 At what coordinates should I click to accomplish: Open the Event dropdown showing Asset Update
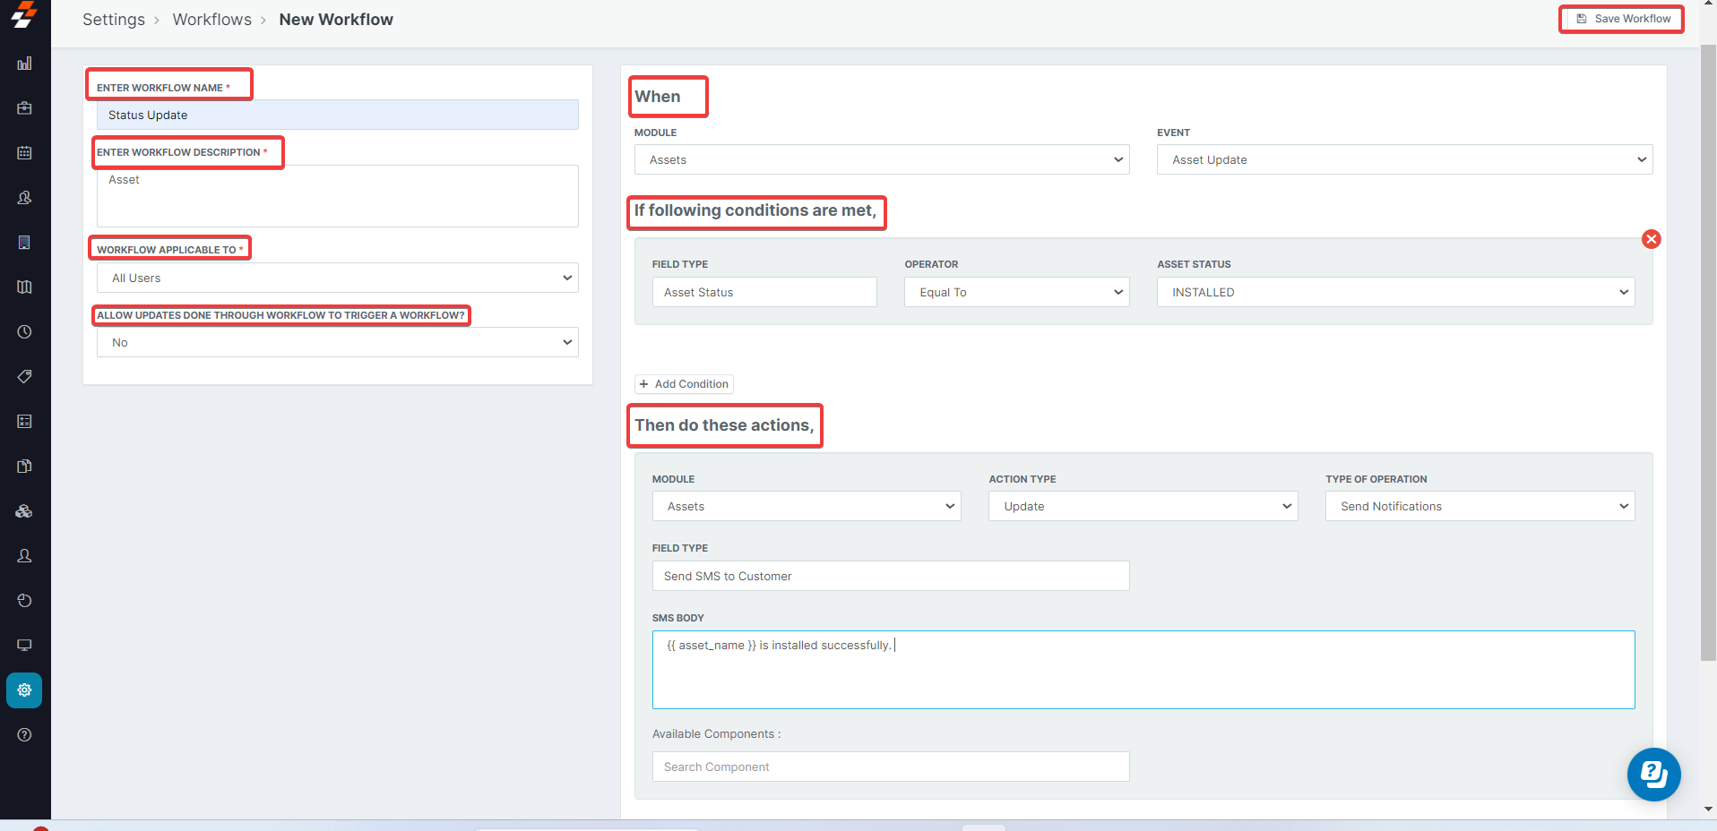click(x=1403, y=160)
